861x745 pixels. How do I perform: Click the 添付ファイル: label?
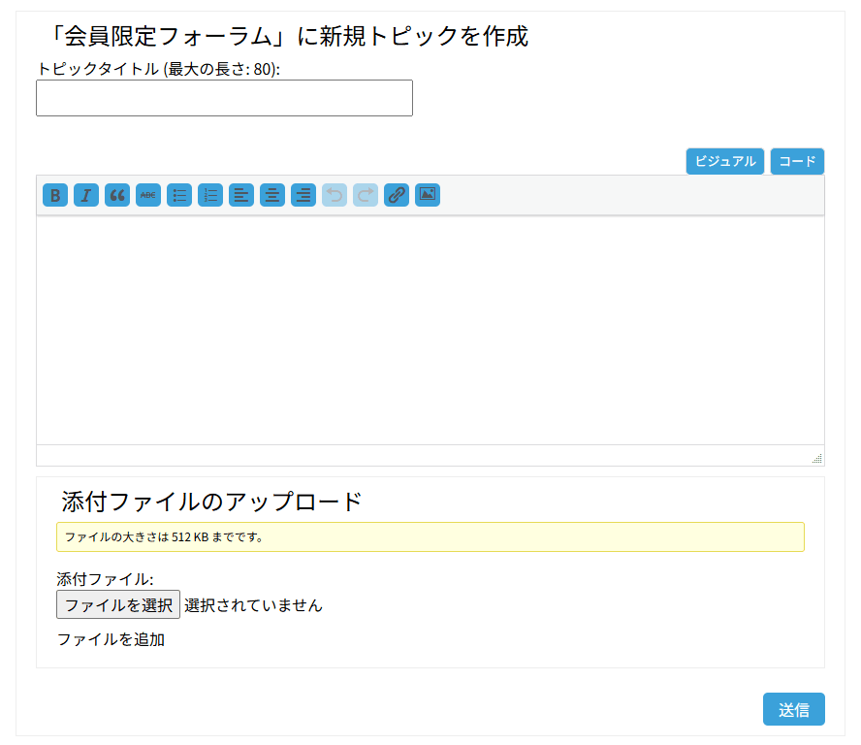(x=105, y=579)
